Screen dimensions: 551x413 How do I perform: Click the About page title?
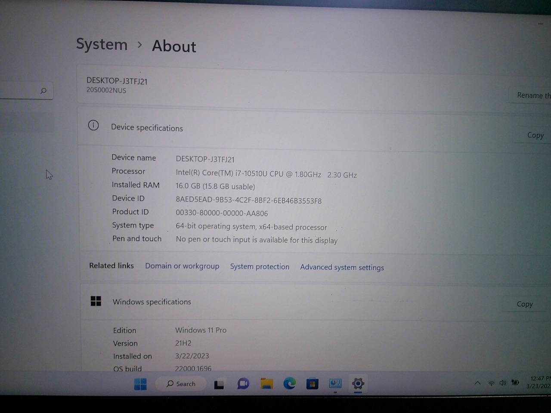[174, 46]
